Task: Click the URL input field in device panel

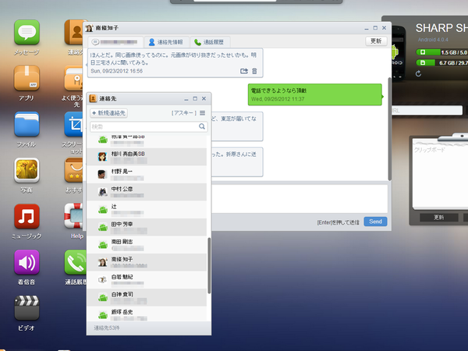Action: pos(427,111)
